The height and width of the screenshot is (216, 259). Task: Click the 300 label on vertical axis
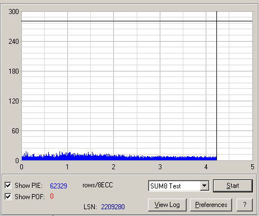[x=13, y=12]
